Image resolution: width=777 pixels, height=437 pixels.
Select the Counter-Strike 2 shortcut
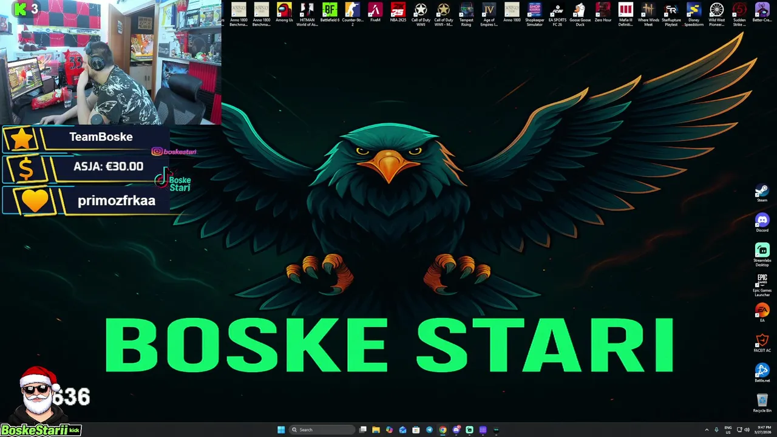tap(352, 15)
